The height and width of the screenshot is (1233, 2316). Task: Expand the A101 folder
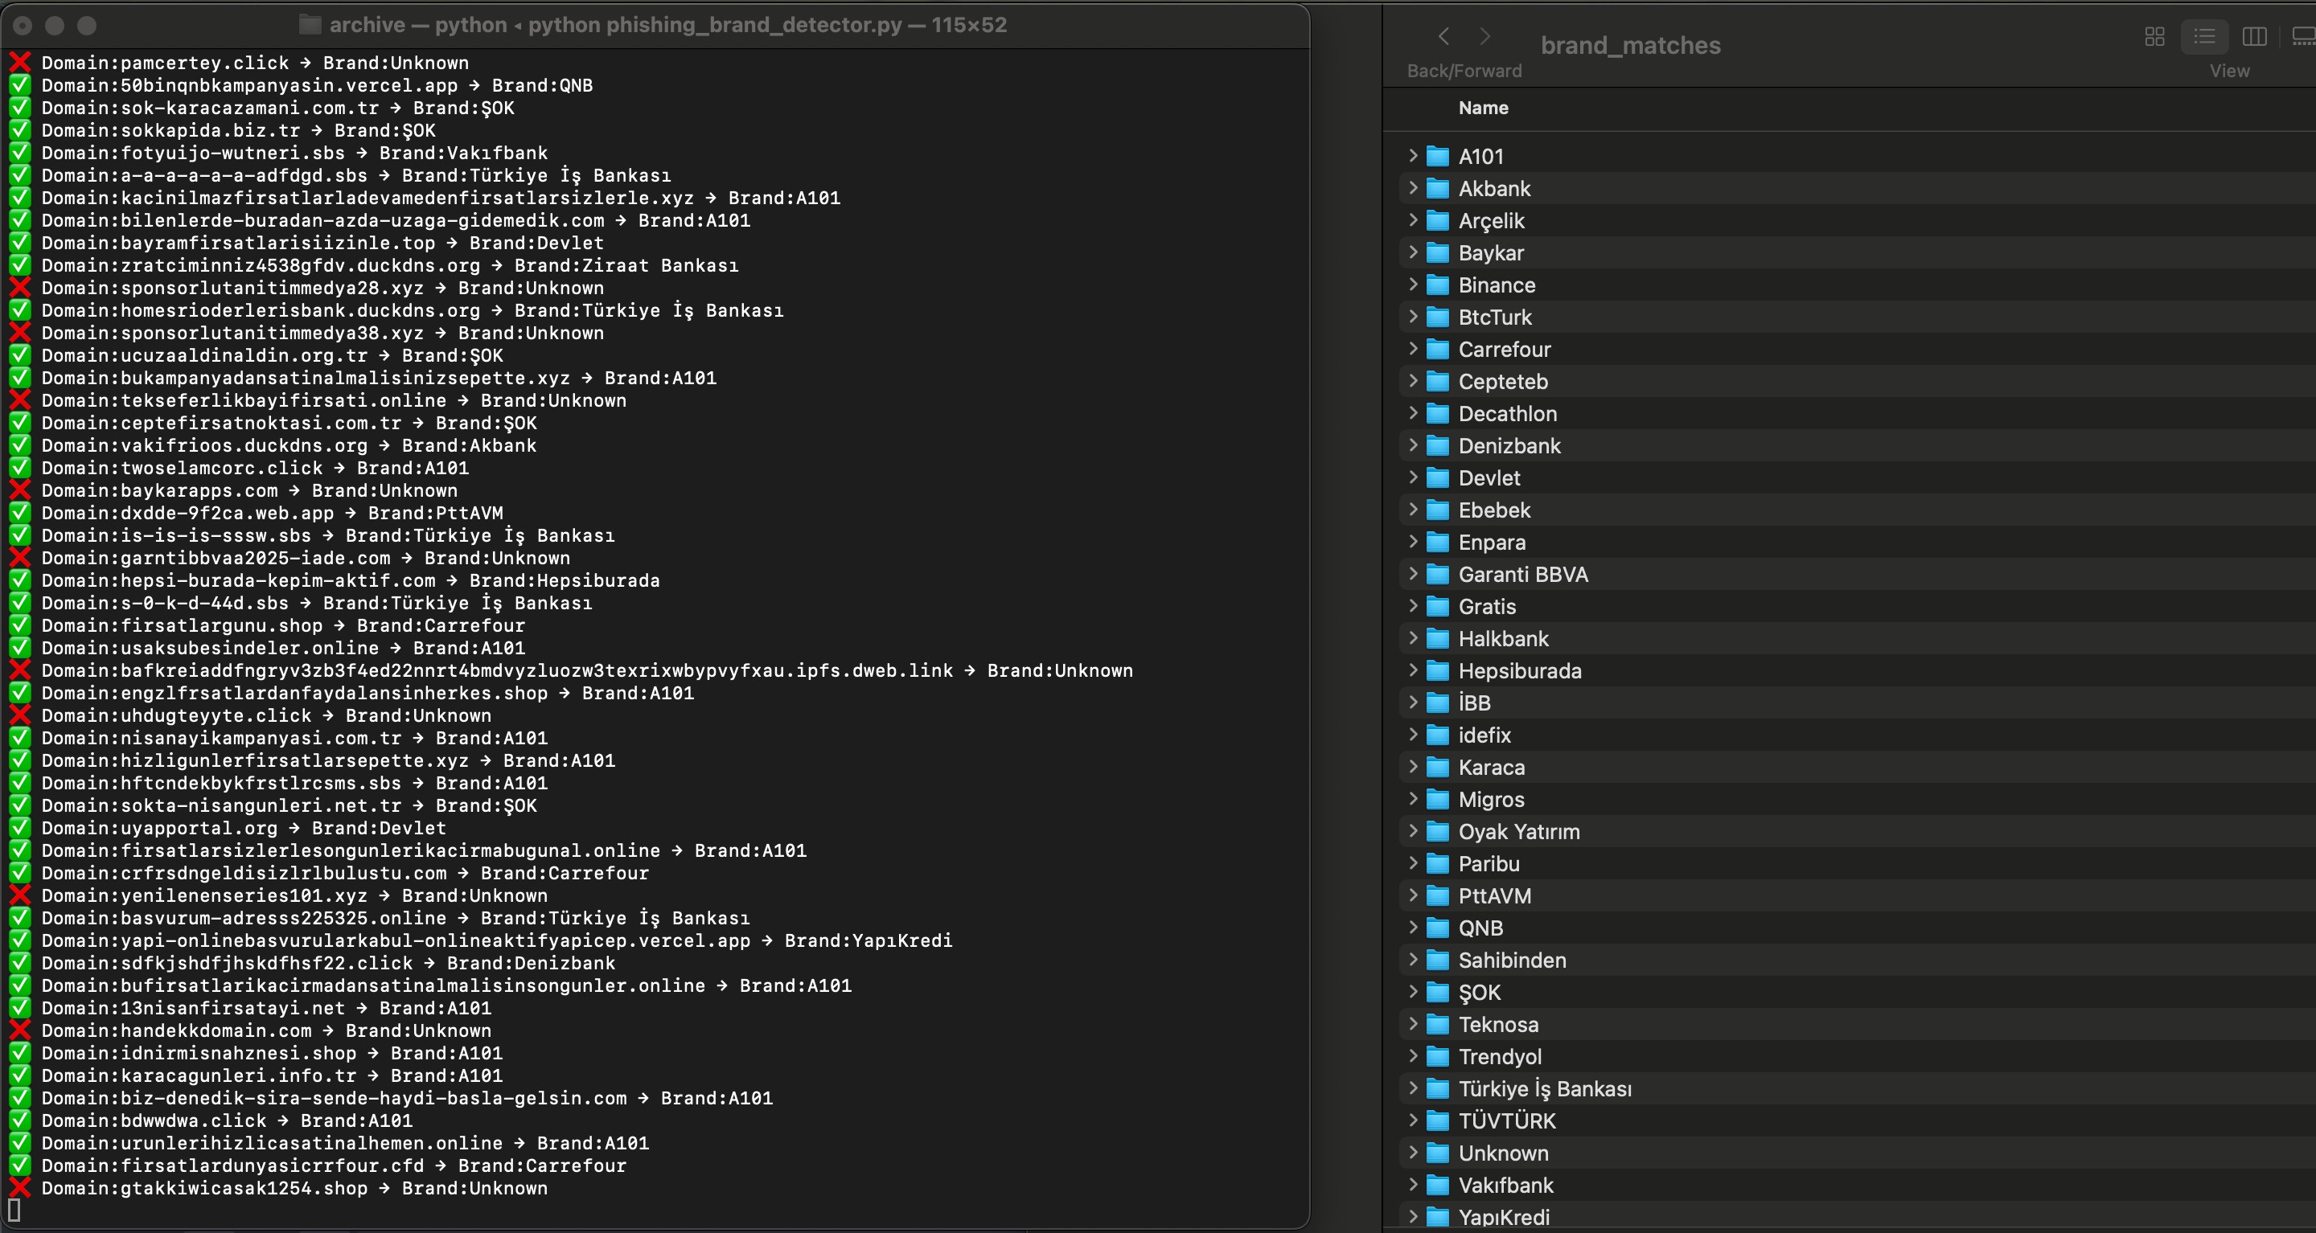1412,157
